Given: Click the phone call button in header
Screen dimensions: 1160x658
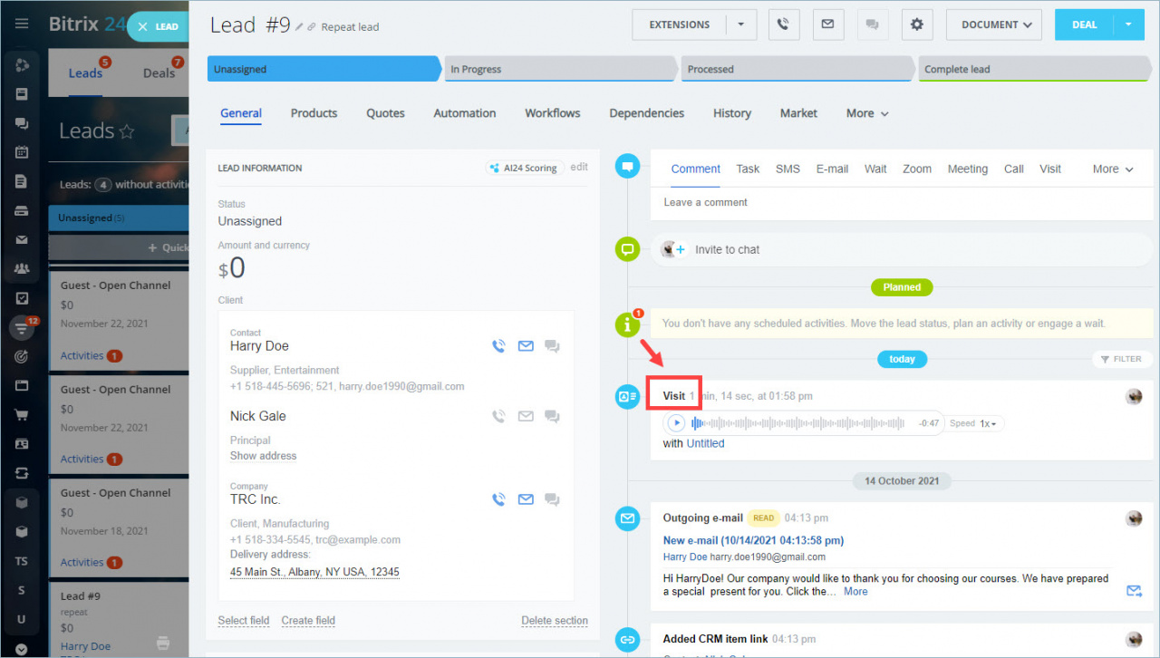Looking at the screenshot, I should (x=784, y=25).
